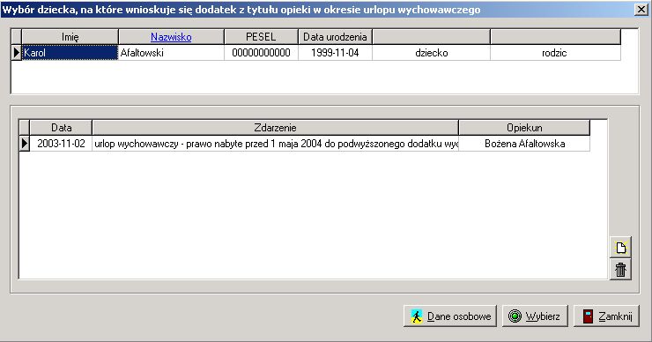The width and height of the screenshot is (652, 342).
Task: Click row selector arrow beside 2003-11-02
Action: click(25, 143)
